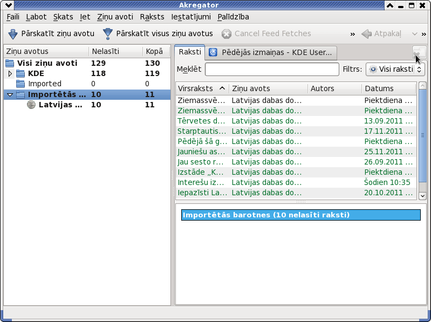Switch to the Raksti tab
This screenshot has width=431, height=322.
[190, 52]
